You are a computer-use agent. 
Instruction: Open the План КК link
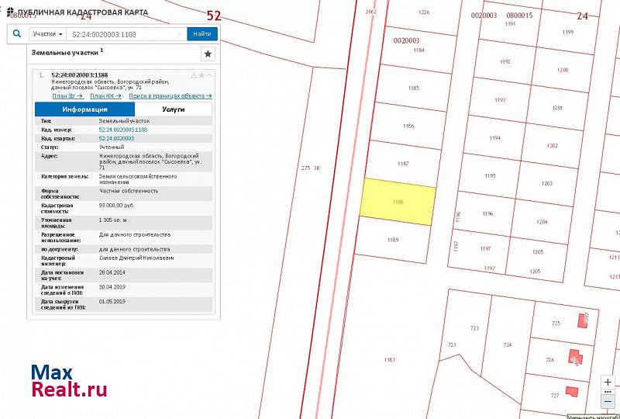pyautogui.click(x=105, y=96)
